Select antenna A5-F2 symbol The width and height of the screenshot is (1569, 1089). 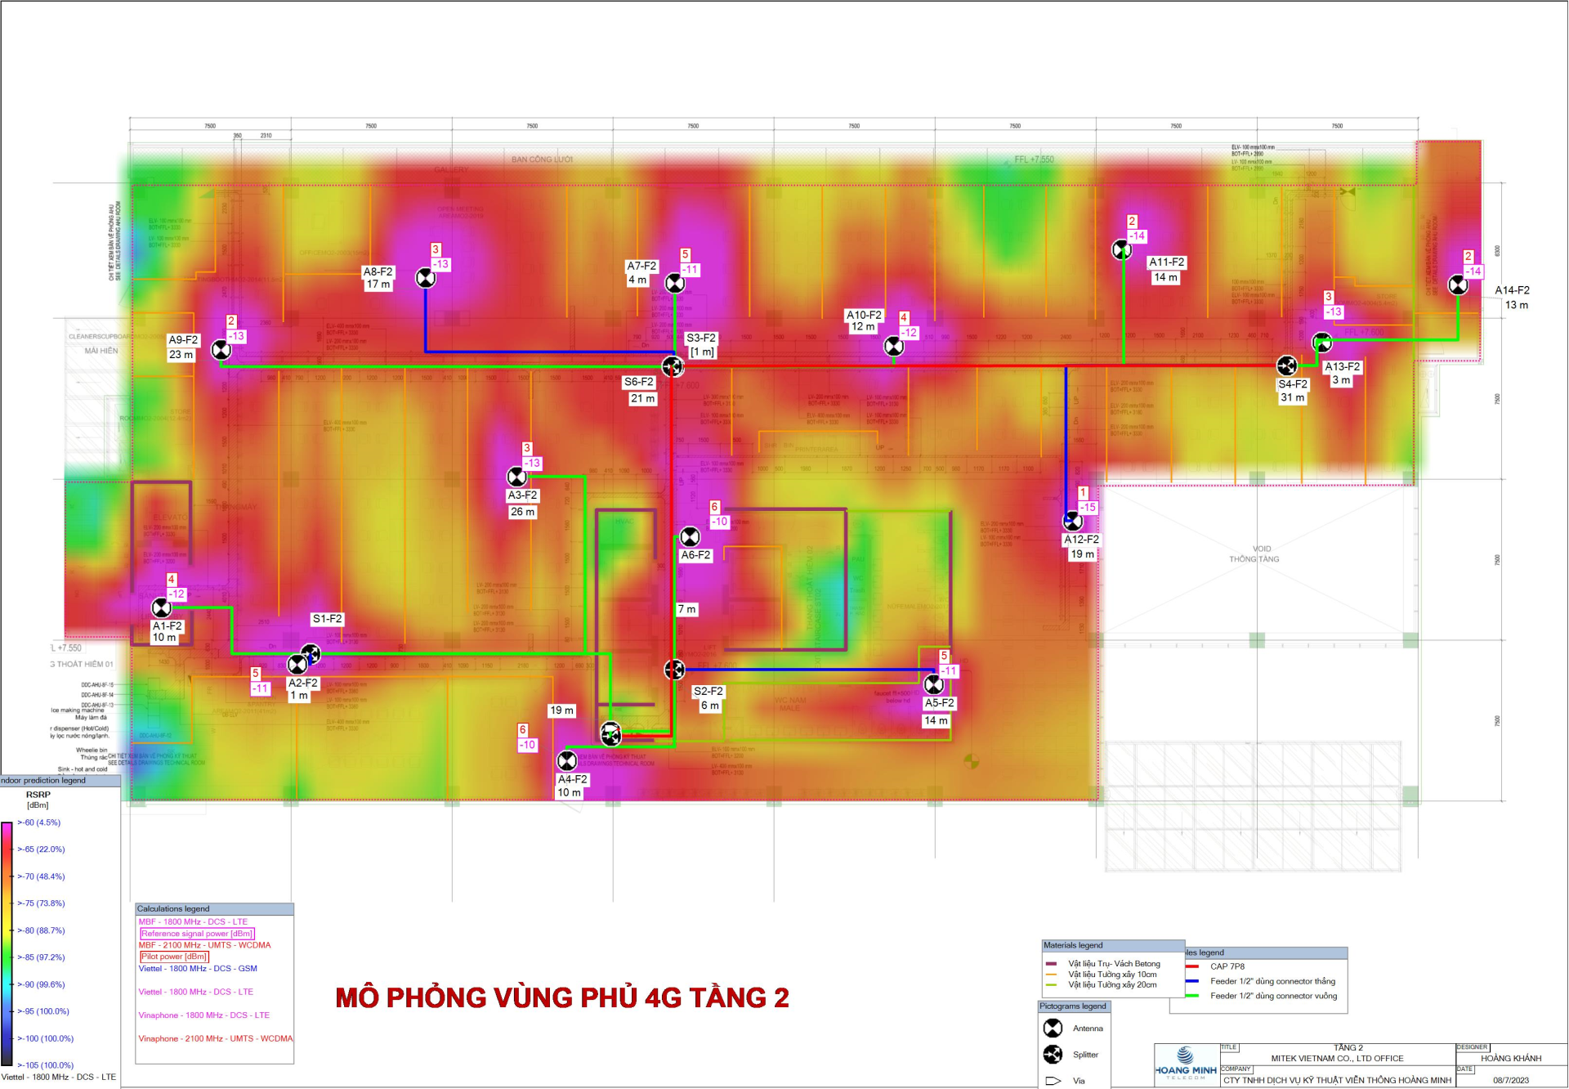coord(933,684)
